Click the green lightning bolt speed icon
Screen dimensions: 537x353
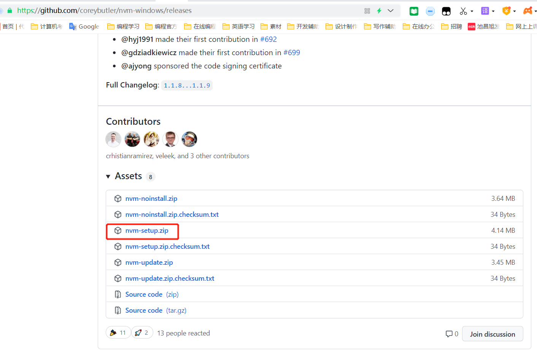379,11
